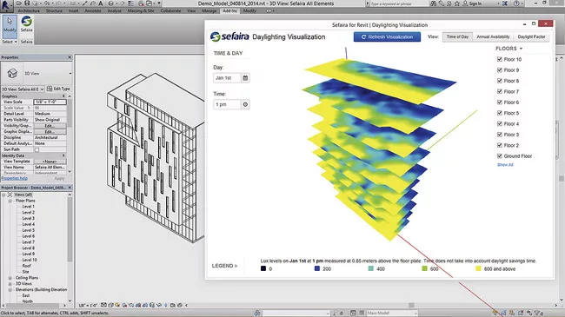
Task: Uncheck the Ground Floor checkbox
Action: [500, 156]
